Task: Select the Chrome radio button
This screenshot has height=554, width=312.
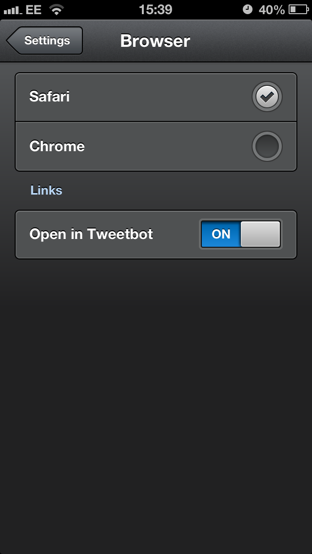Action: coord(267,146)
